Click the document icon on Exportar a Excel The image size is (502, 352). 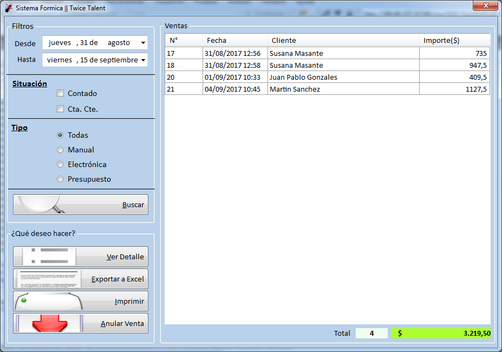tap(49, 279)
